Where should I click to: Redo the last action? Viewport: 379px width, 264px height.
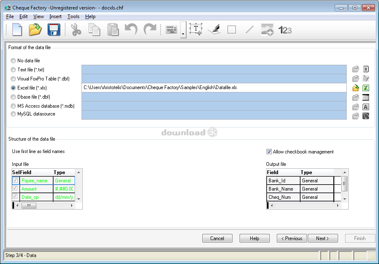click(x=150, y=30)
